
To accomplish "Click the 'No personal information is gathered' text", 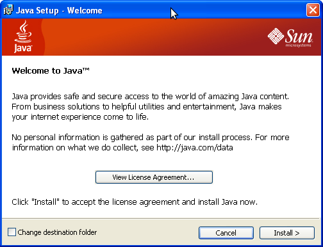I will point(151,143).
